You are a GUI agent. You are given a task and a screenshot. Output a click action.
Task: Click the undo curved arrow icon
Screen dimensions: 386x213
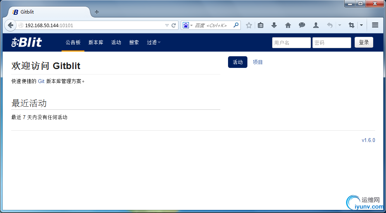point(330,25)
